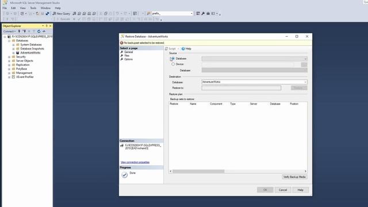
Task: Open the prefix_ search combo box arrow
Action: pyautogui.click(x=191, y=14)
